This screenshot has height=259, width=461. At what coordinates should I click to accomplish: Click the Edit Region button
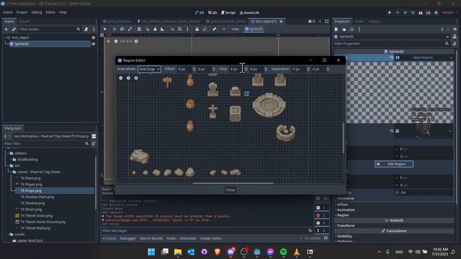[394, 164]
